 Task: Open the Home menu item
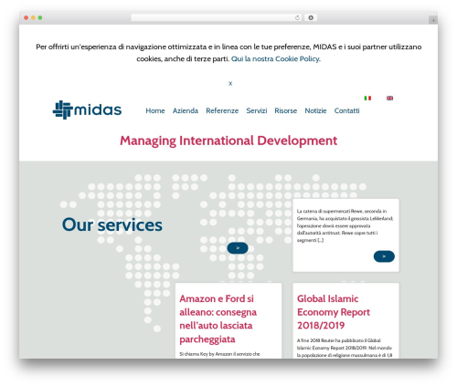pos(155,110)
